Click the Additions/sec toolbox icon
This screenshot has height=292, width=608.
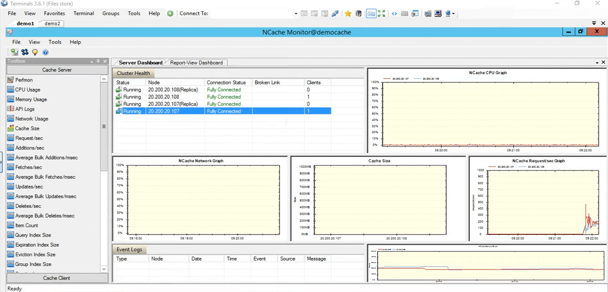click(11, 148)
